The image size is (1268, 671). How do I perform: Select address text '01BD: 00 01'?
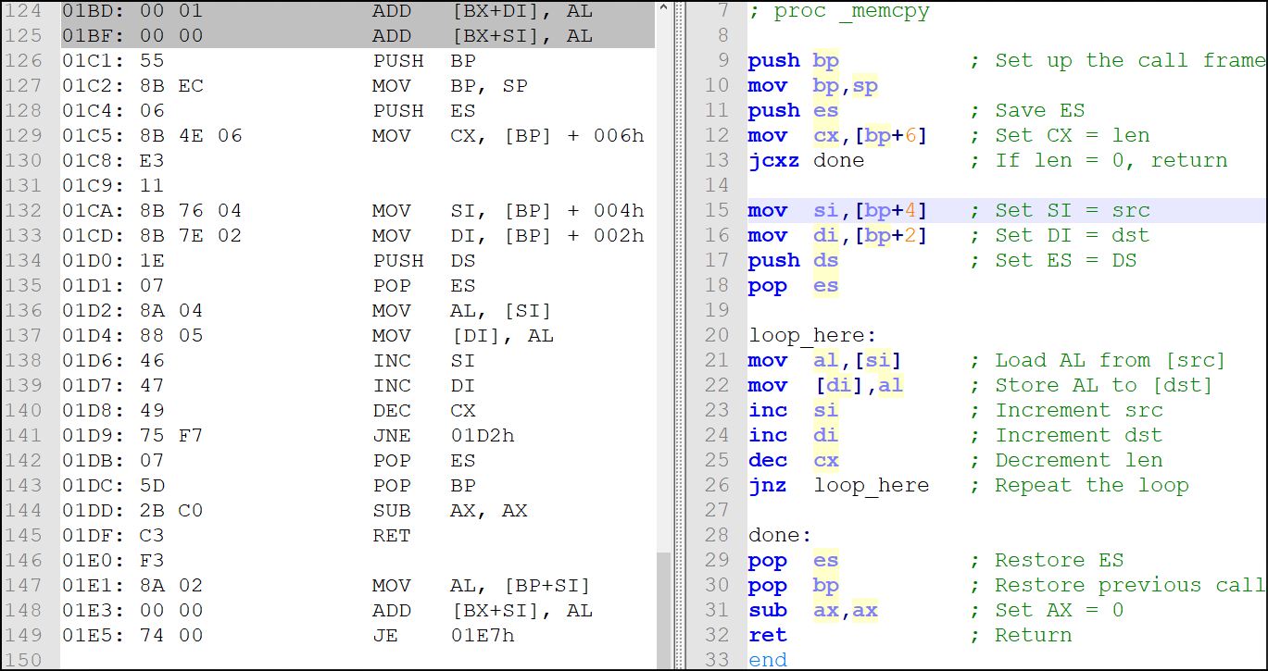click(132, 12)
